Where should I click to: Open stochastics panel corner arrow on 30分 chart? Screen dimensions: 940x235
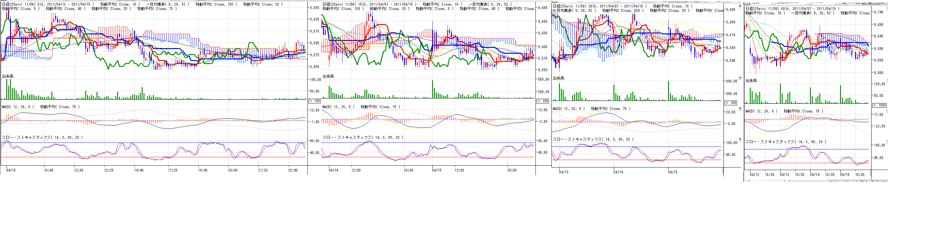coord(740,139)
